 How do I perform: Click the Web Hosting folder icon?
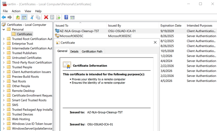[x=9, y=119]
